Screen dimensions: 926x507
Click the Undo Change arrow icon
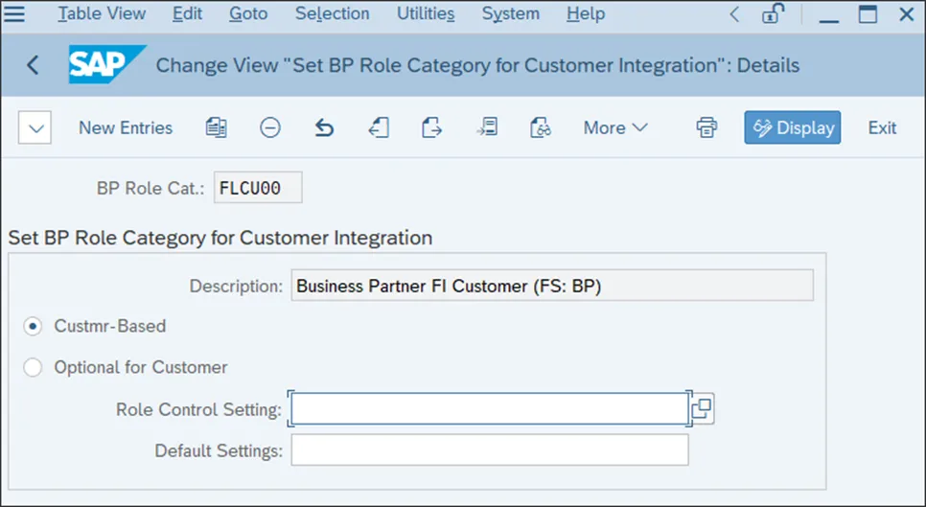point(324,127)
